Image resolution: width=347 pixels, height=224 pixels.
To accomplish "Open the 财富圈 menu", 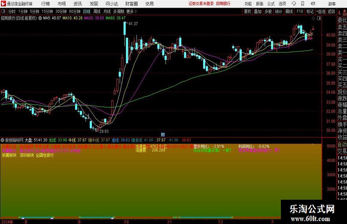I will 131,4.
